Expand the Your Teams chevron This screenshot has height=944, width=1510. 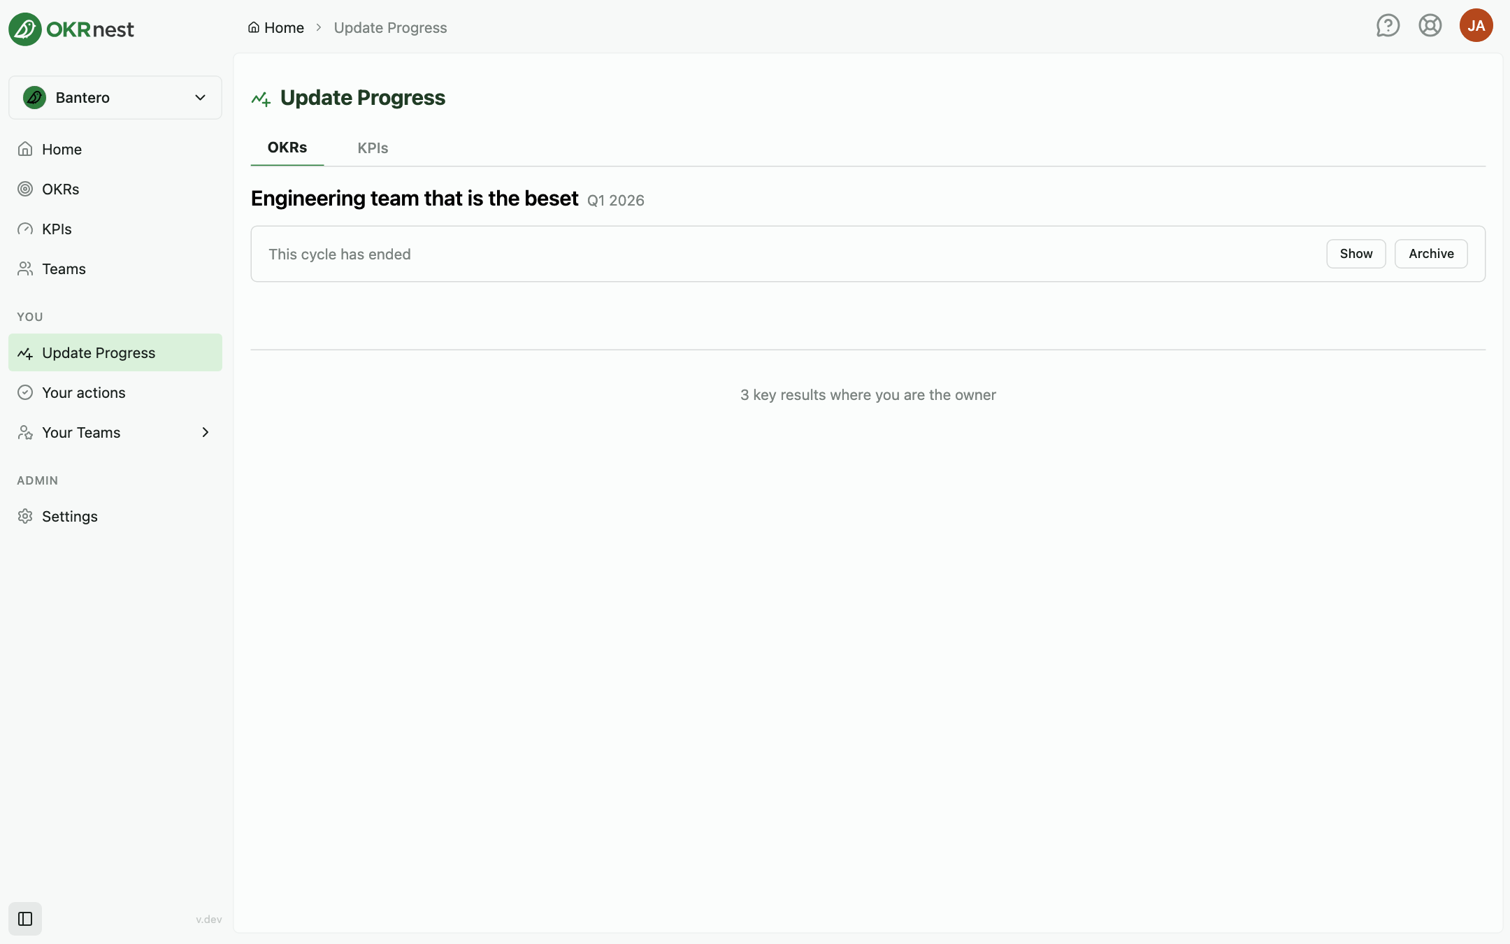coord(206,432)
